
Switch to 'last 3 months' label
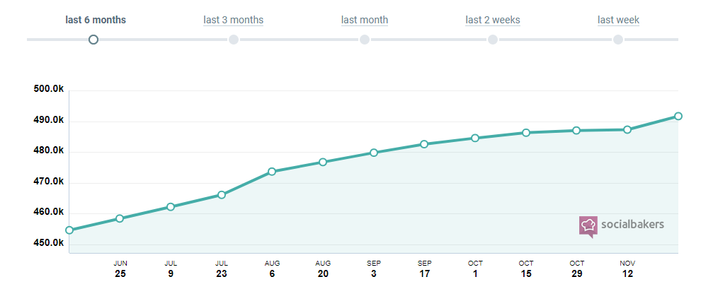tap(234, 20)
